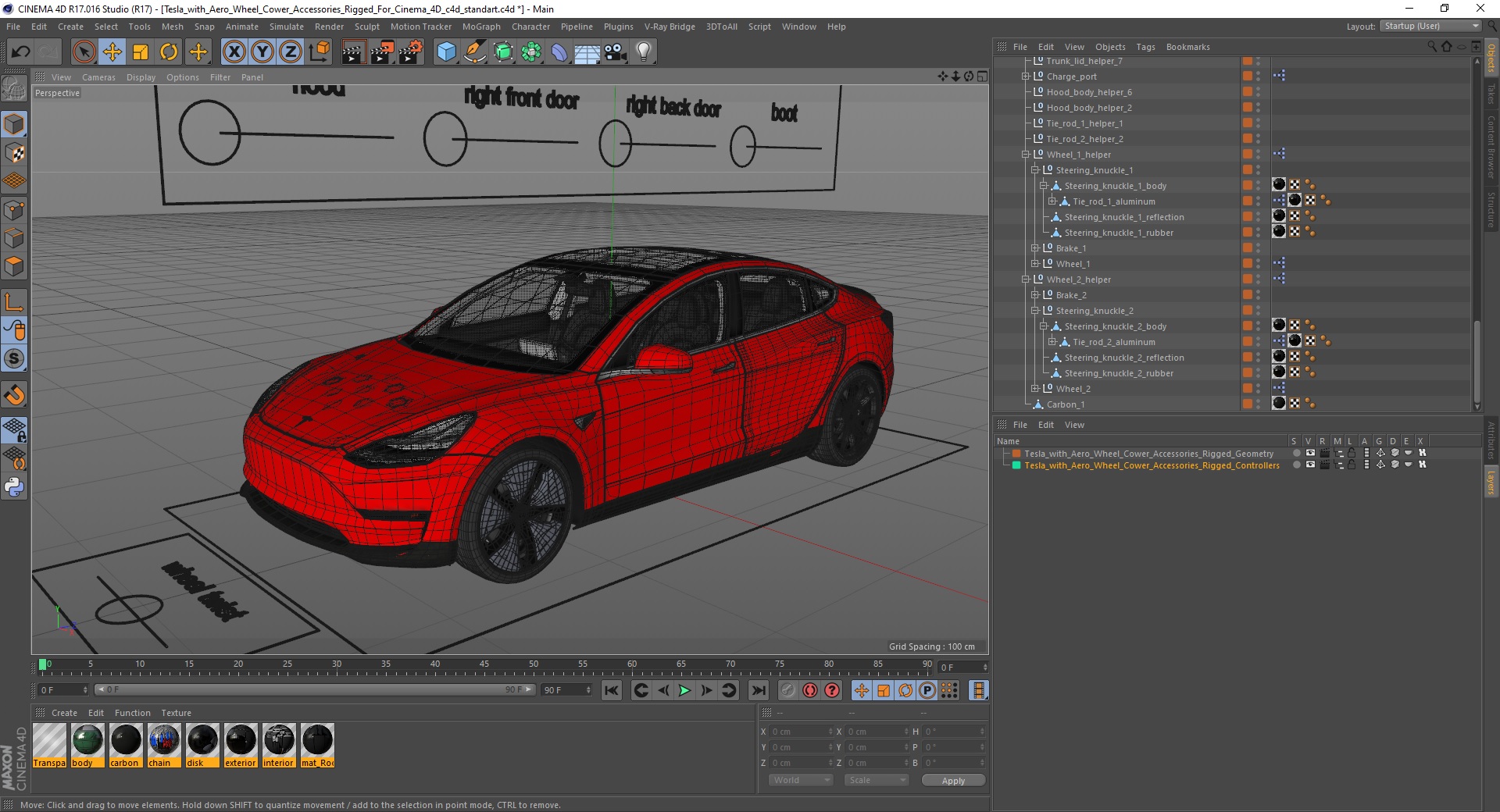Collapse Wheel_2_helper node
1500x812 pixels.
(1026, 280)
